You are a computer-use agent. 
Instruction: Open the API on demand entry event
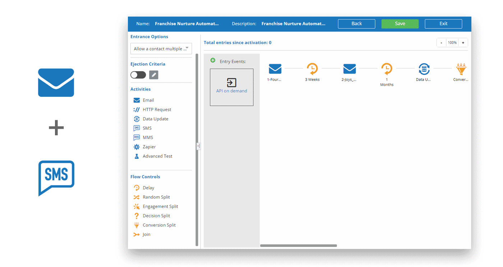[x=231, y=87]
